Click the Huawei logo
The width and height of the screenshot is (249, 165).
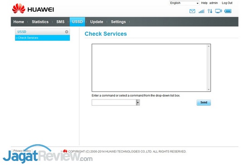pyautogui.click(x=33, y=9)
